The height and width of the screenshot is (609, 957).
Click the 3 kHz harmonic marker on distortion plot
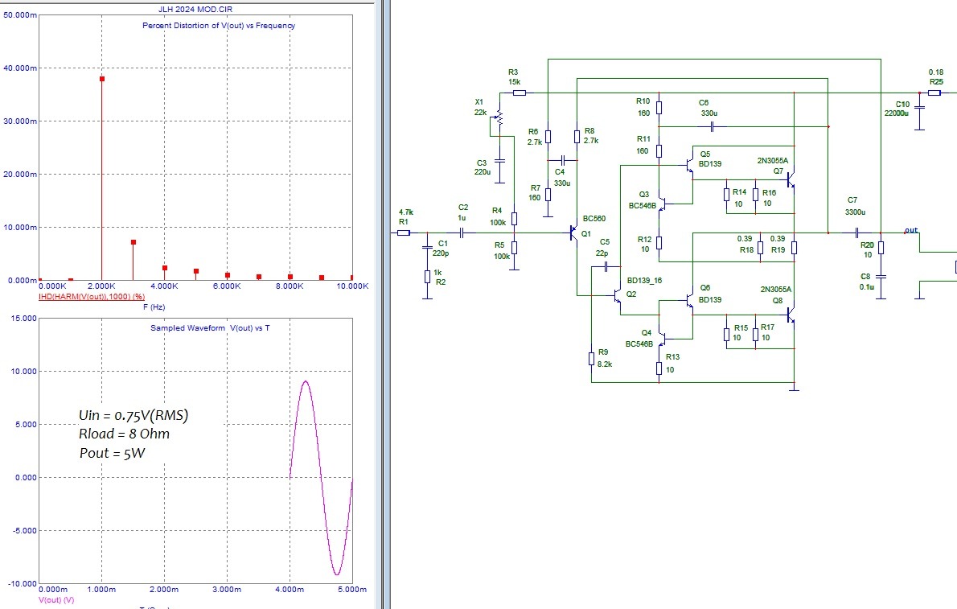tap(133, 242)
